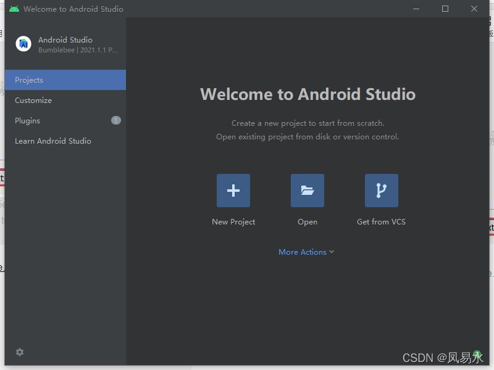494x370 pixels.
Task: Expand the More Actions dropdown
Action: (306, 252)
